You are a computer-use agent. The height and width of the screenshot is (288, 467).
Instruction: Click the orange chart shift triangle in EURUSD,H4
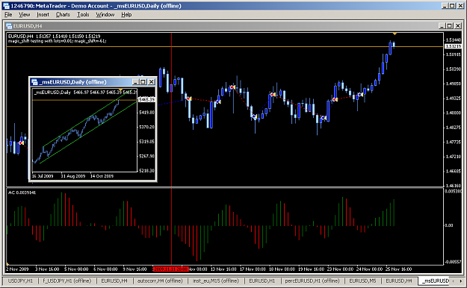395,34
